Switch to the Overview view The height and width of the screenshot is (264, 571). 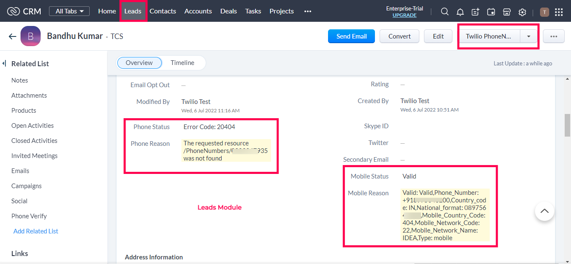(x=140, y=63)
